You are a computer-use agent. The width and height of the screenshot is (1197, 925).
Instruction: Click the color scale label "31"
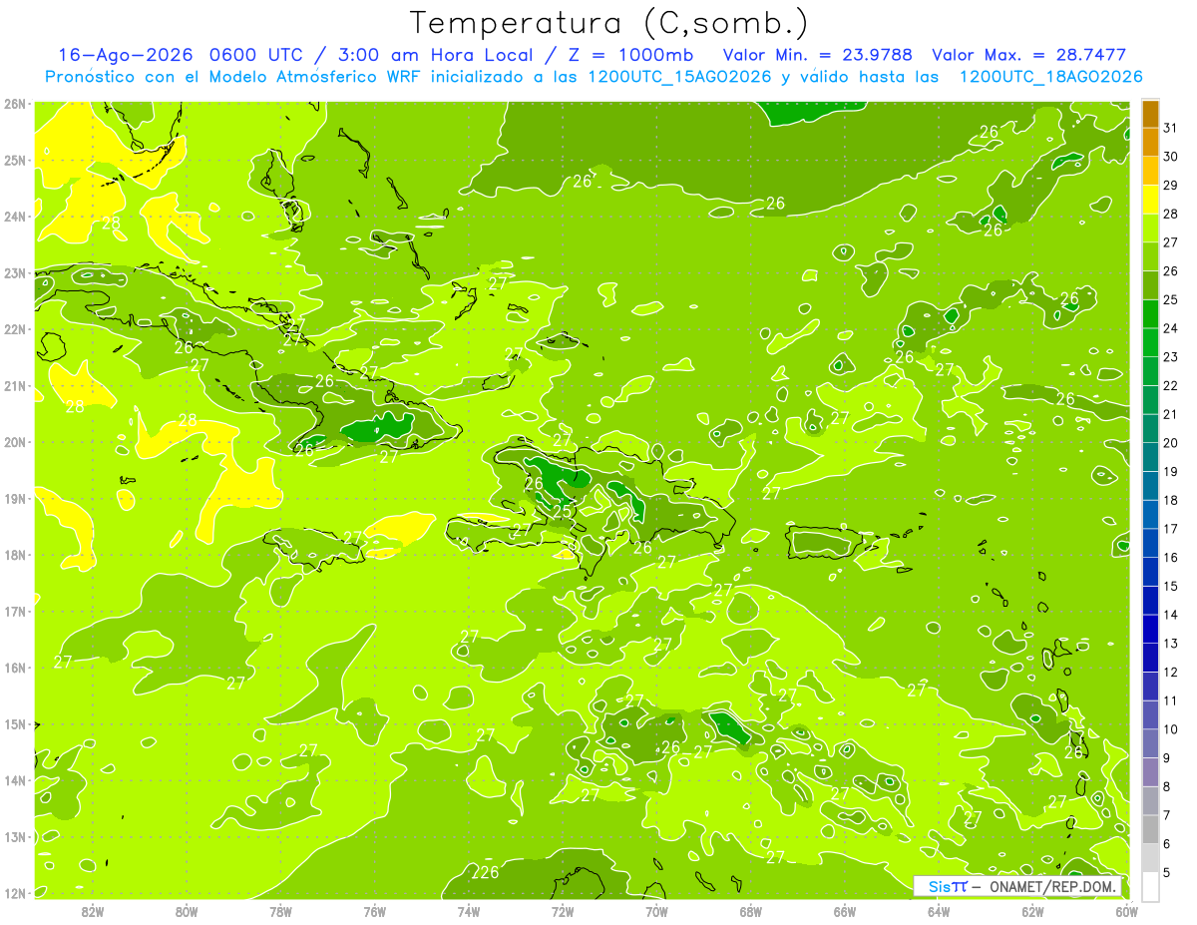pyautogui.click(x=1171, y=128)
